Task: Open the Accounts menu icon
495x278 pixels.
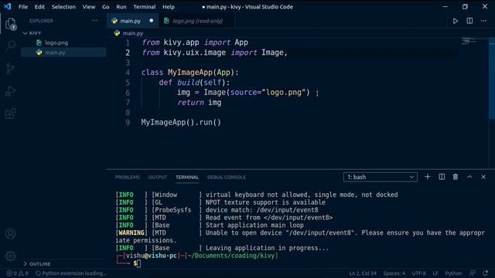Action: pos(10,234)
